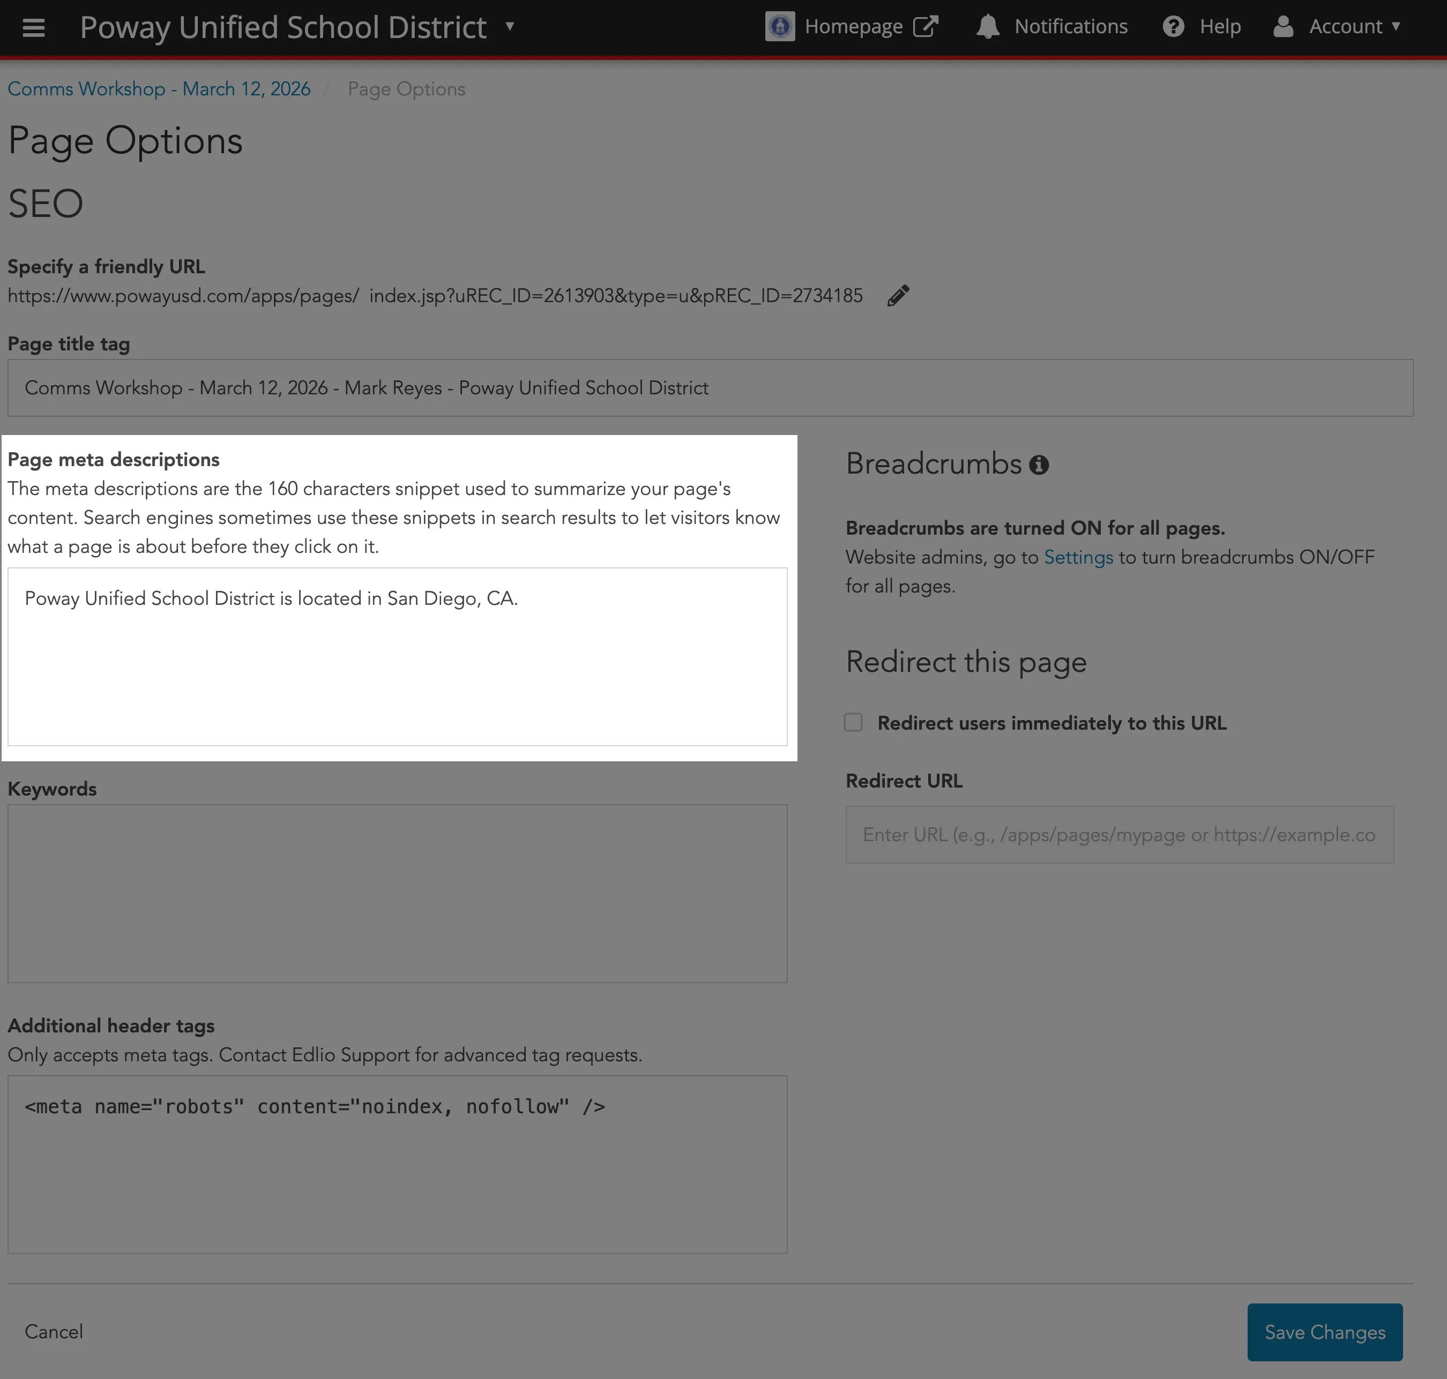Viewport: 1447px width, 1379px height.
Task: Click into the Page meta descriptions textarea
Action: pos(397,656)
